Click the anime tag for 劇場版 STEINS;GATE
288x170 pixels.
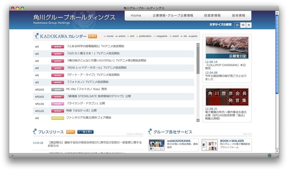(58, 97)
